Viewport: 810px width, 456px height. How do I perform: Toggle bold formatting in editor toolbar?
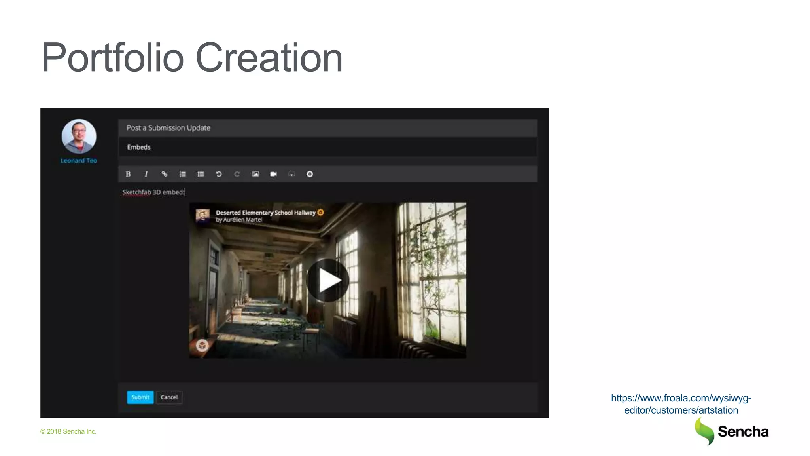point(128,174)
